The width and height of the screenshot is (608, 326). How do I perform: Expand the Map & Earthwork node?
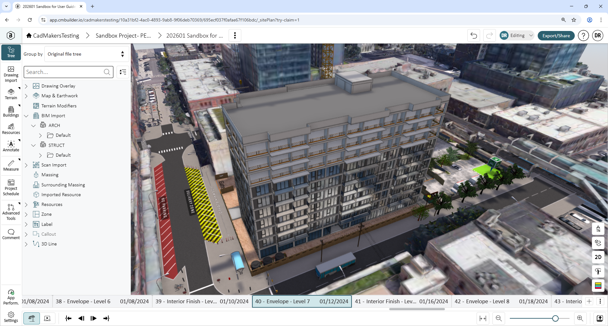point(26,96)
